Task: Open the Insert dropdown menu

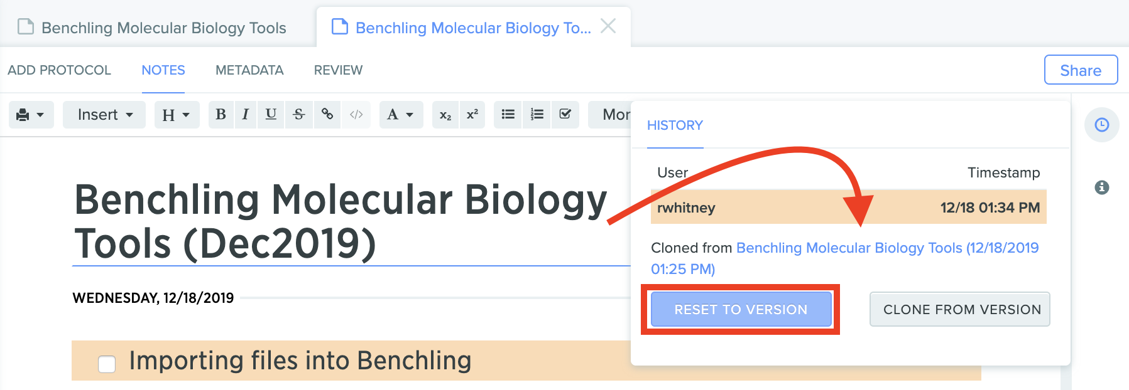Action: (x=104, y=115)
